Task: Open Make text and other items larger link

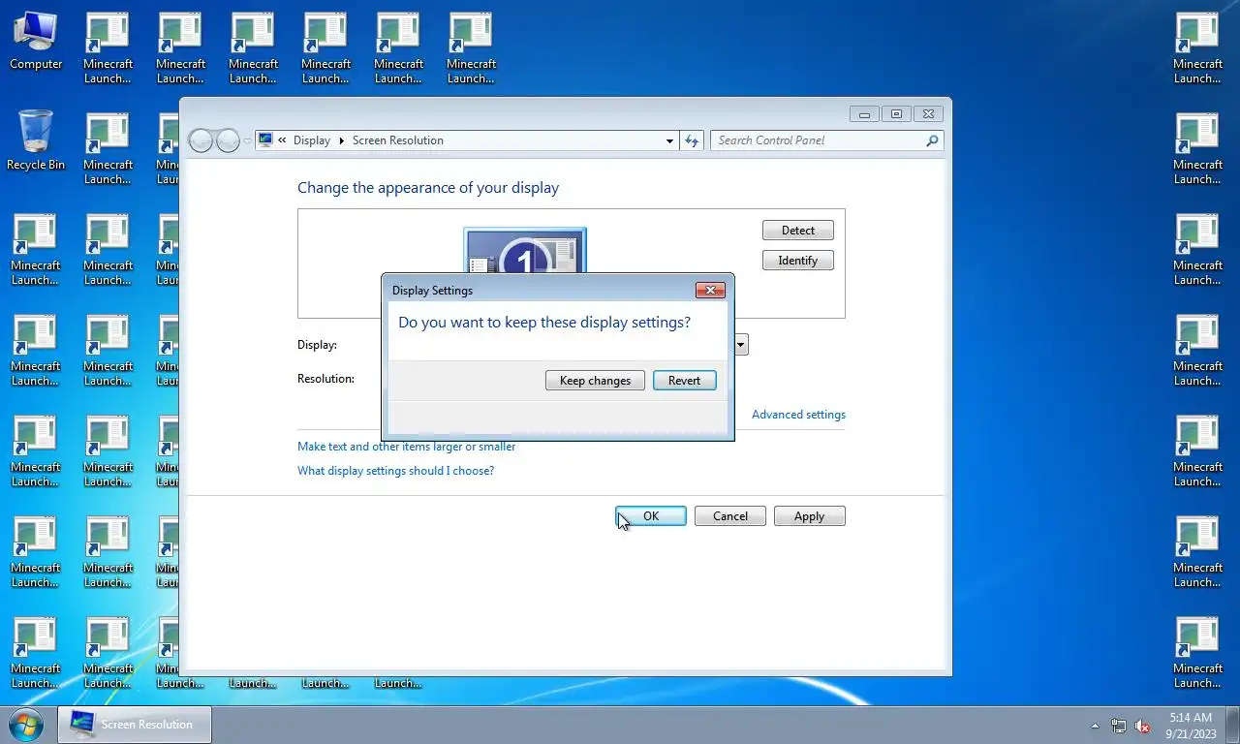Action: pyautogui.click(x=407, y=447)
